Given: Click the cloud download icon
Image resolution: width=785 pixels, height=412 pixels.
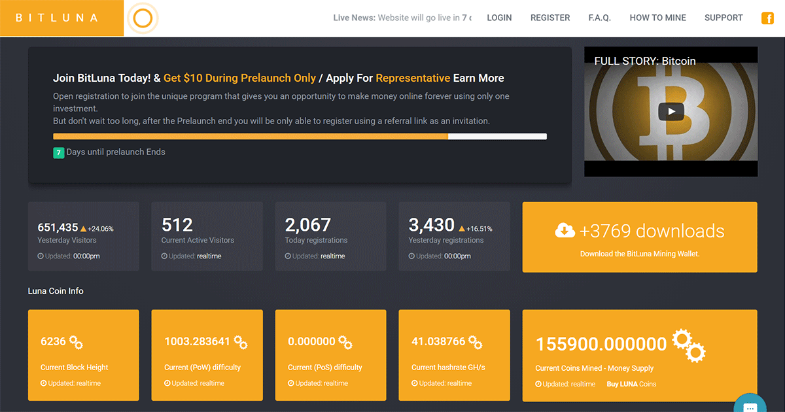Looking at the screenshot, I should 565,230.
